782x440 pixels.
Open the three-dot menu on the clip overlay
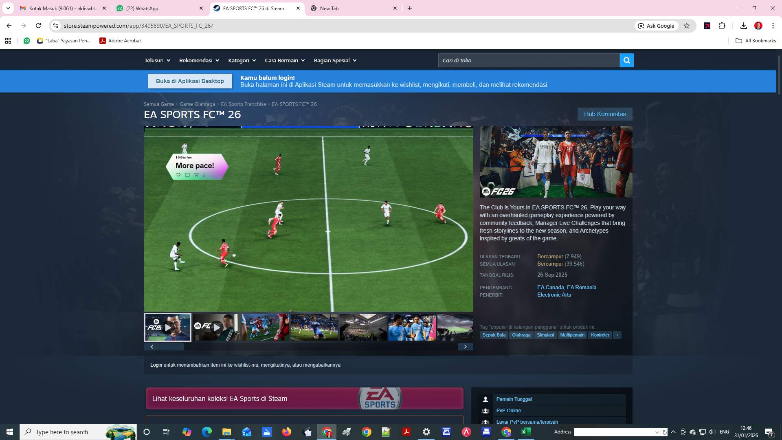coord(204,175)
